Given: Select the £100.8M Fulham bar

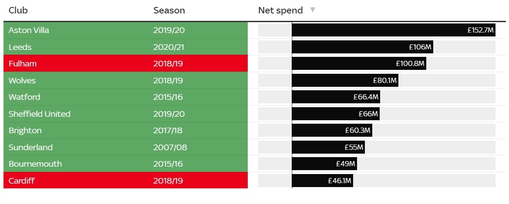Looking at the screenshot, I should (359, 64).
